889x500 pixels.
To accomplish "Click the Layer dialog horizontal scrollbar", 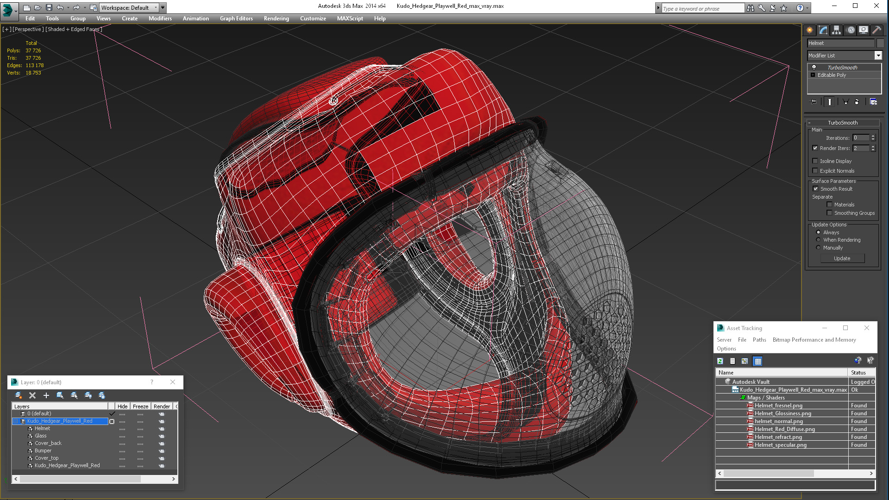I will (x=95, y=479).
